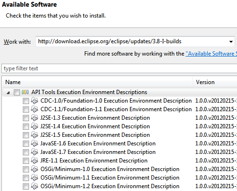This screenshot has width=237, height=191.
Task: Select OSGi/Minimum-1.2 Execution Environment Description text
Action: (110, 186)
